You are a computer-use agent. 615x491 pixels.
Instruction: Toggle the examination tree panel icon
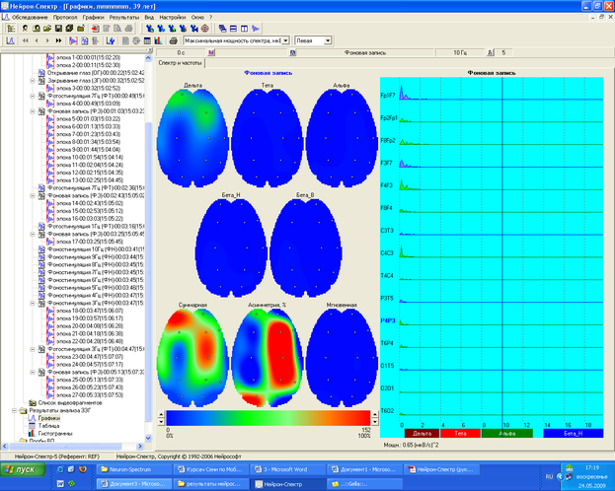11,29
